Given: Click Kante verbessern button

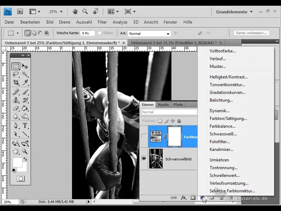Looking at the screenshot, I should tap(251, 33).
